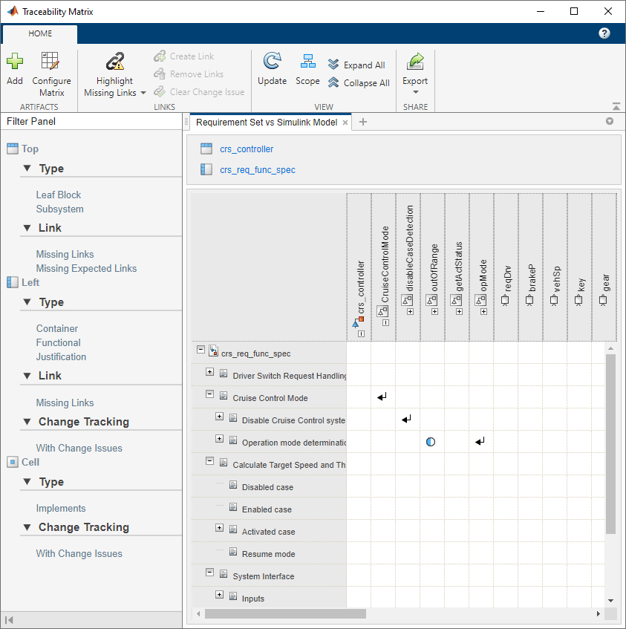This screenshot has width=626, height=629.
Task: Click Create Link
Action: 184,56
